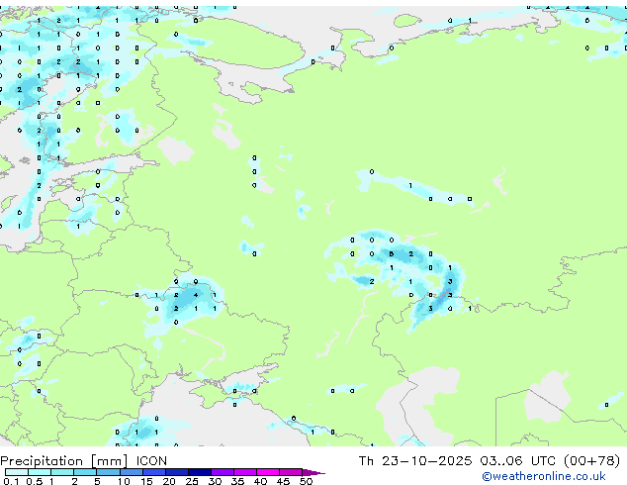The image size is (627, 485).
Task: Click the 5–10 mm legend color box
Action: coord(109,472)
